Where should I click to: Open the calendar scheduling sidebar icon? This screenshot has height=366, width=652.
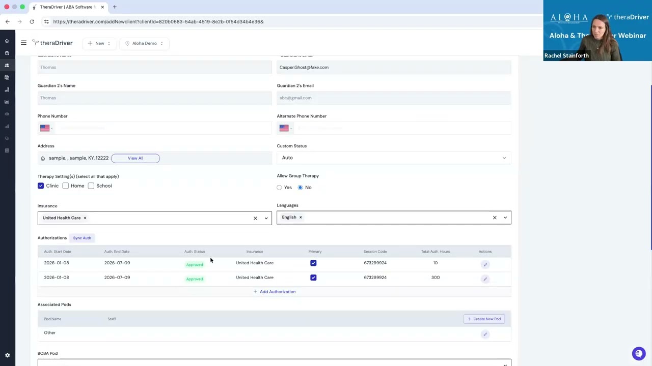(x=7, y=53)
